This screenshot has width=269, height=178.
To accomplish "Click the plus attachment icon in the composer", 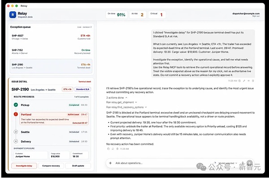I will (110, 163).
